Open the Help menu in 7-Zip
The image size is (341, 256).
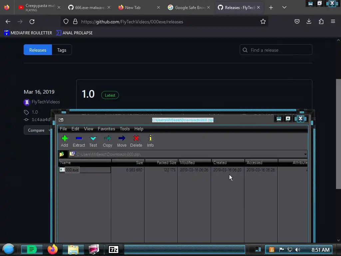(139, 129)
